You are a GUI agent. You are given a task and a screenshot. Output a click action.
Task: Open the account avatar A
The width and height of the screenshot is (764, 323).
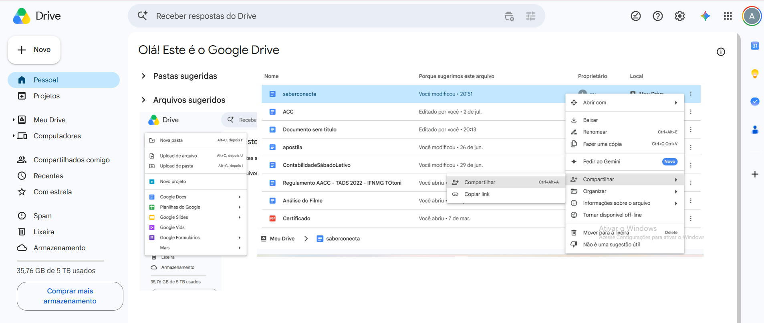(x=752, y=16)
